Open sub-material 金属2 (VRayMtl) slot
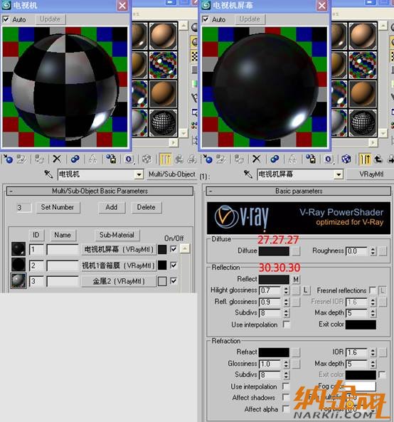This screenshot has width=394, height=422. 119,281
